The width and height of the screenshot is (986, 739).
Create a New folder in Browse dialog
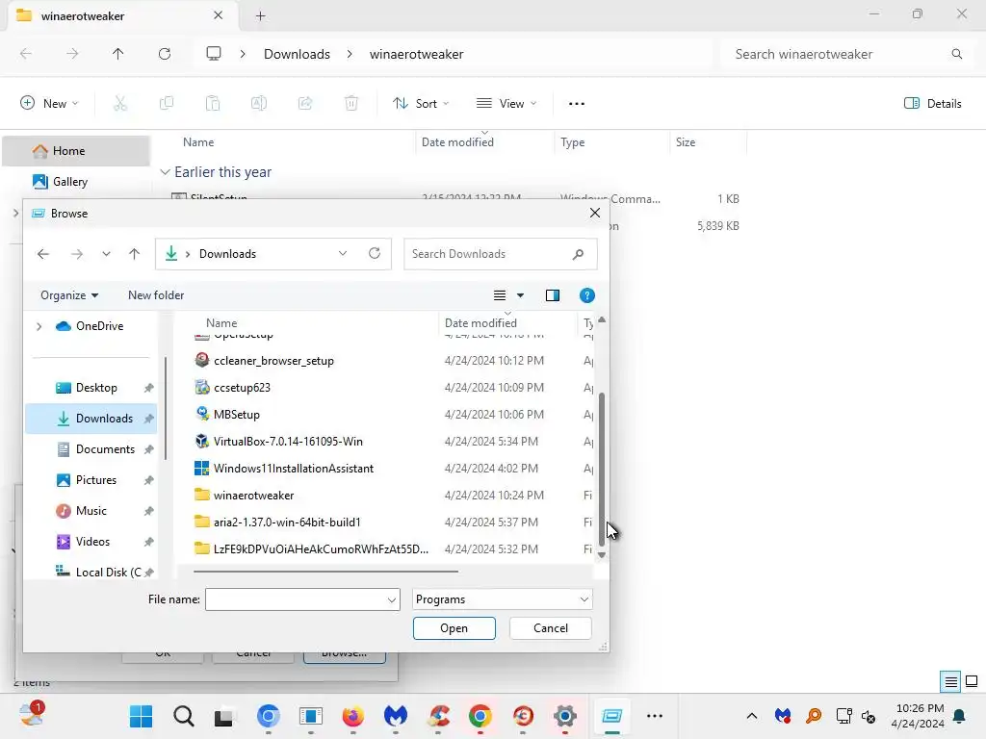point(156,295)
